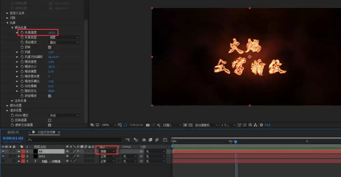Click the 0:00:01:02 current time display
The image size is (341, 177).
pos(13,138)
